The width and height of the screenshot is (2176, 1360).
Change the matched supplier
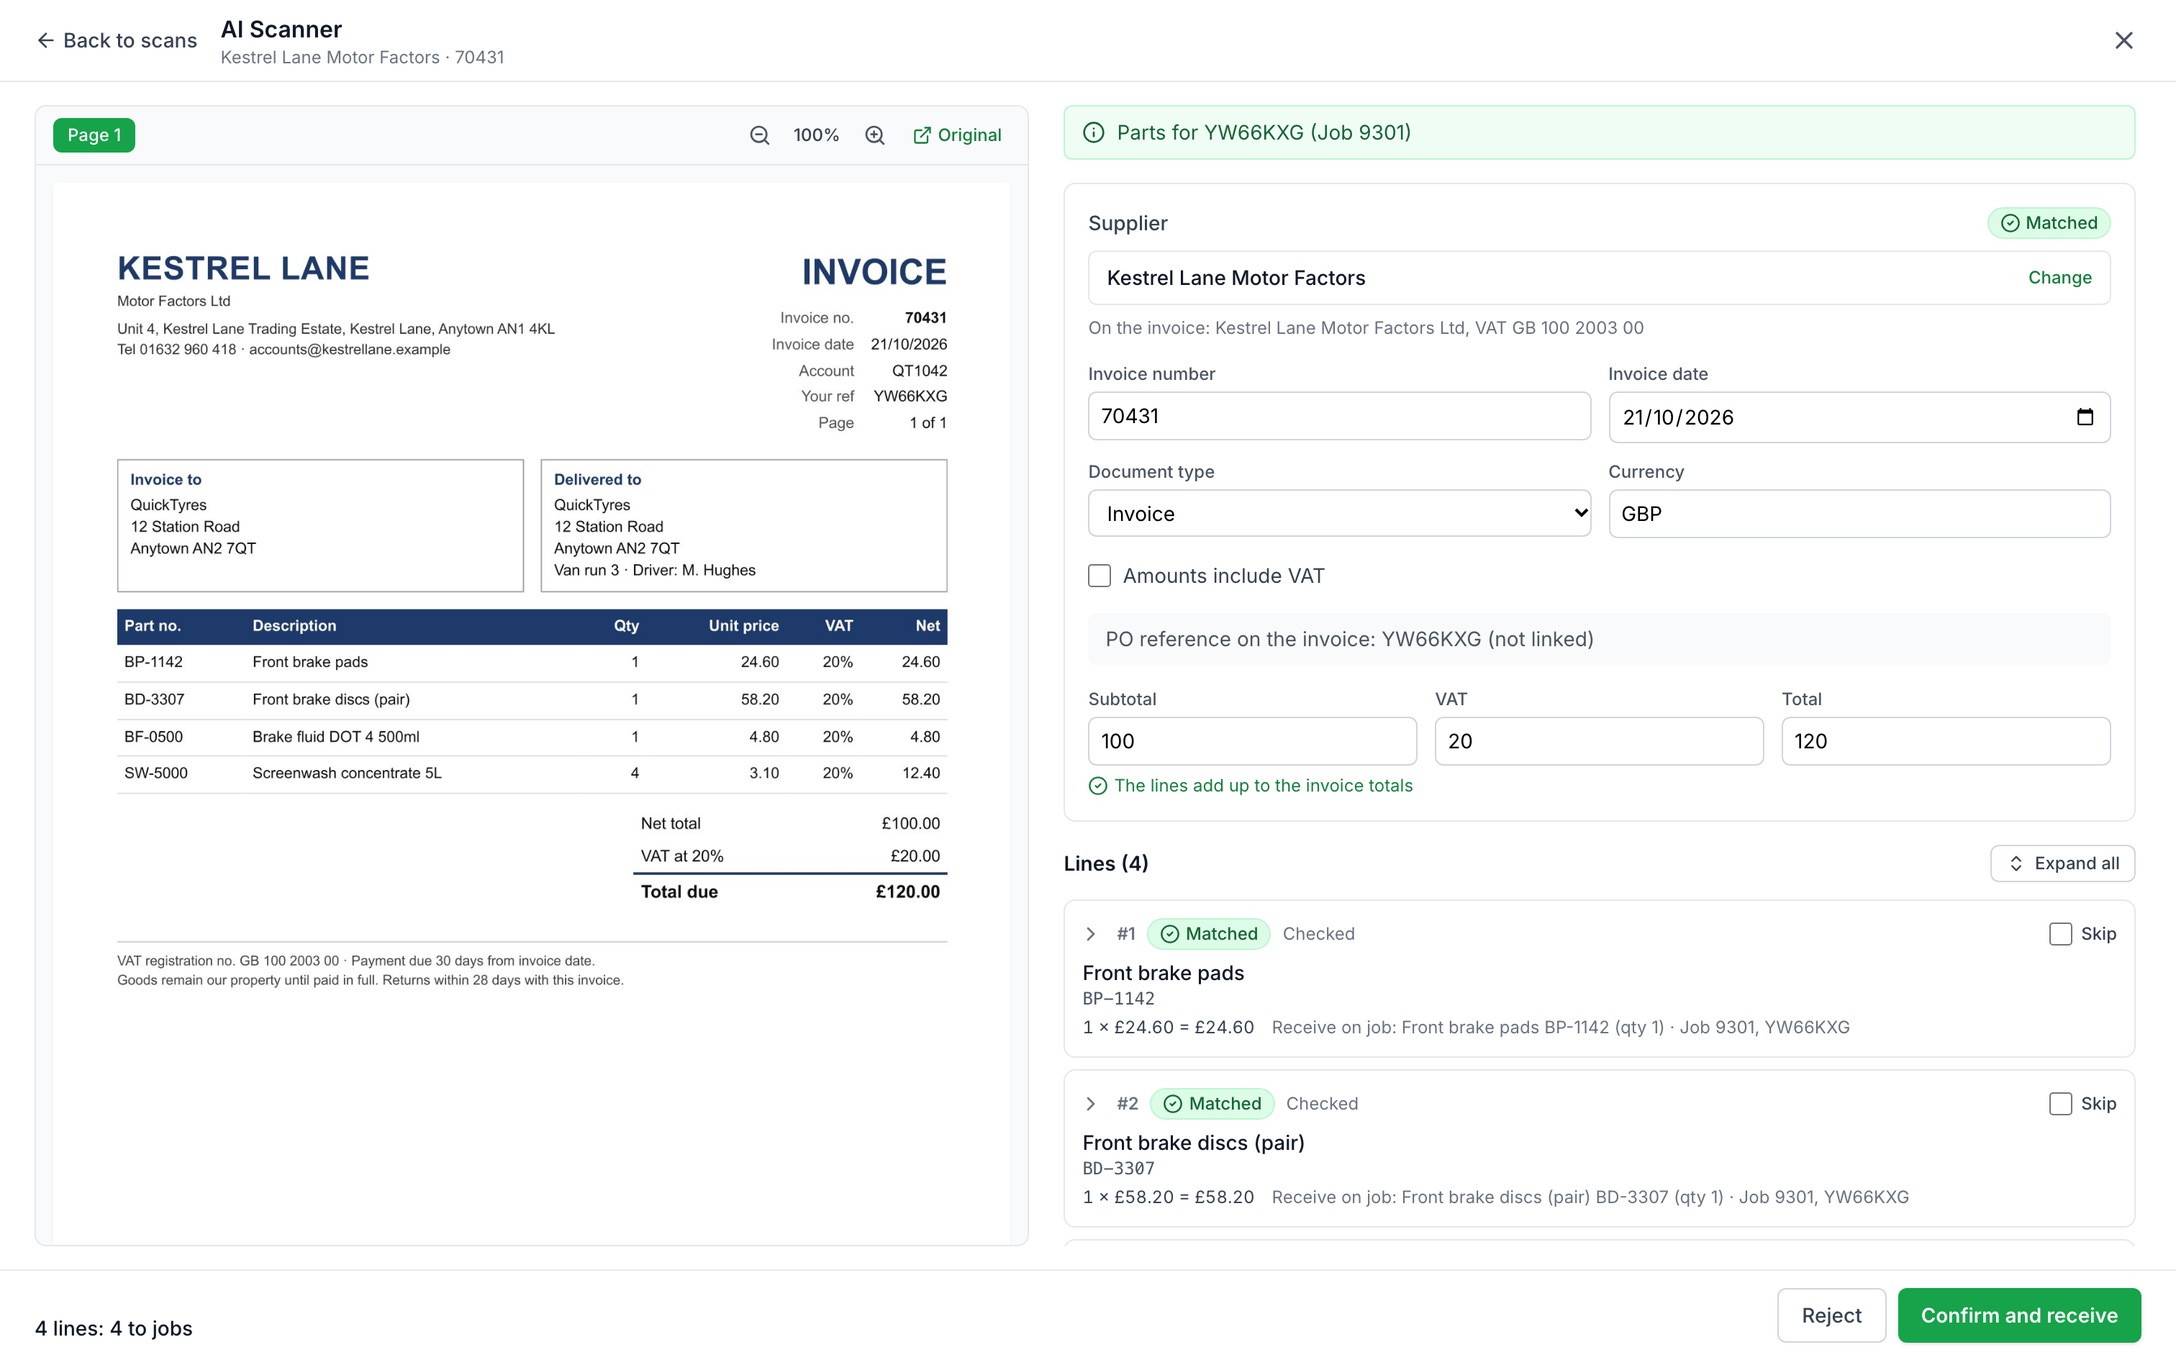[x=2059, y=277]
